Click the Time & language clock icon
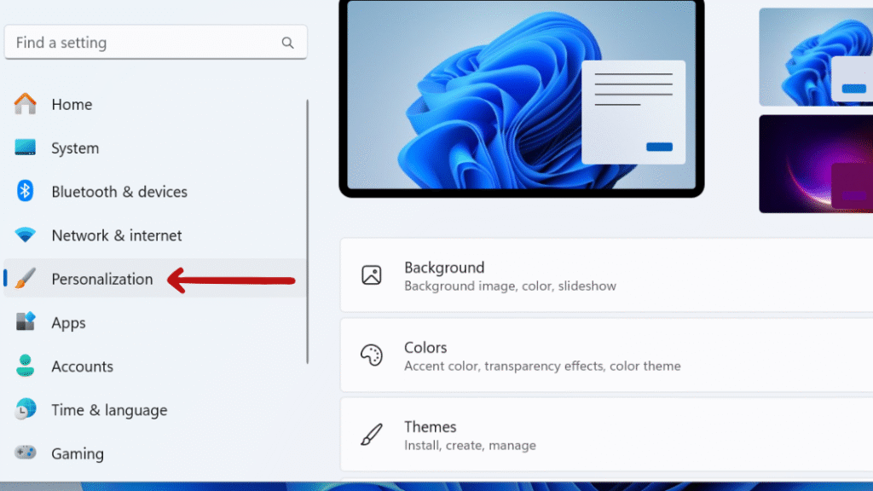Image resolution: width=873 pixels, height=491 pixels. tap(25, 409)
